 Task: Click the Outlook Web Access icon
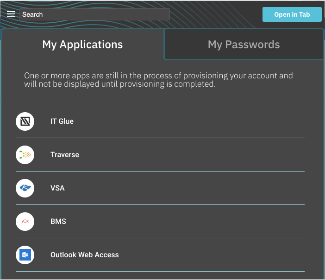[25, 255]
